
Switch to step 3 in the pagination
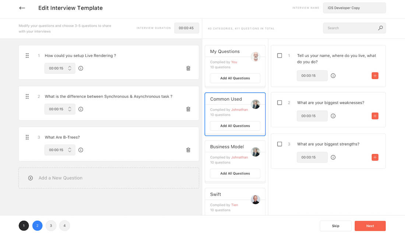point(51,226)
